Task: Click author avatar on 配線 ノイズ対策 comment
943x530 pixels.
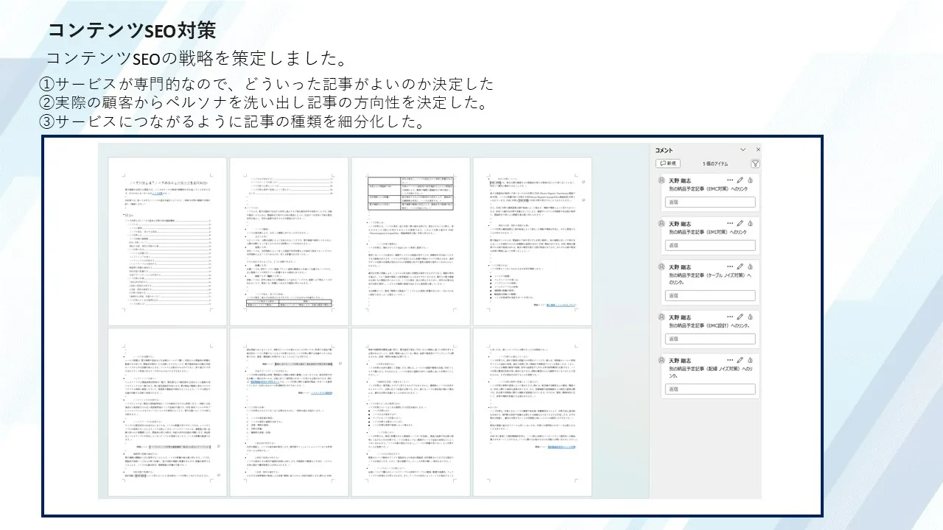Action: (x=662, y=361)
